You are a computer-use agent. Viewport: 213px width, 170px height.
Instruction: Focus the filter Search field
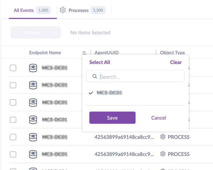(140, 76)
